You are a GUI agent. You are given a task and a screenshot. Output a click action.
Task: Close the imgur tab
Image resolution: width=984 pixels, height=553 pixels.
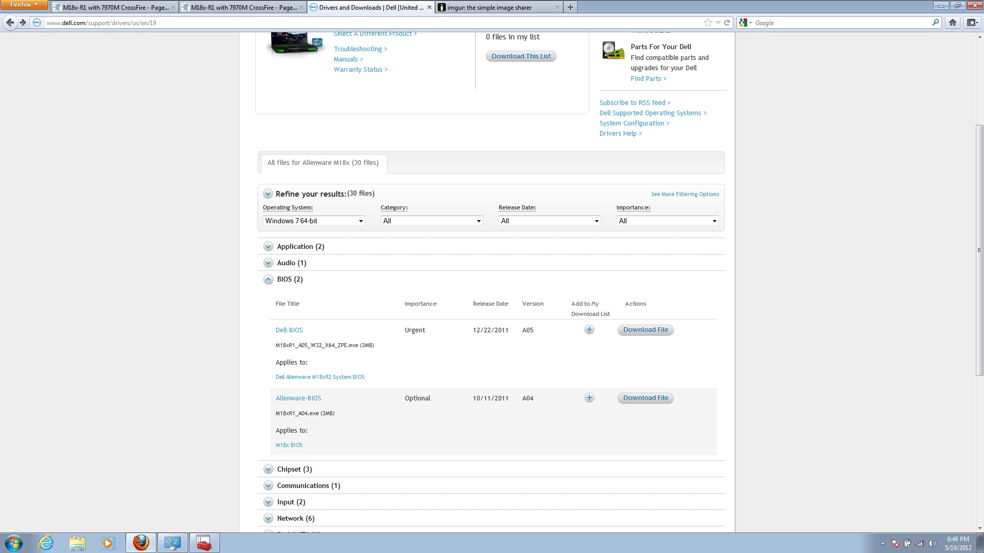click(557, 7)
